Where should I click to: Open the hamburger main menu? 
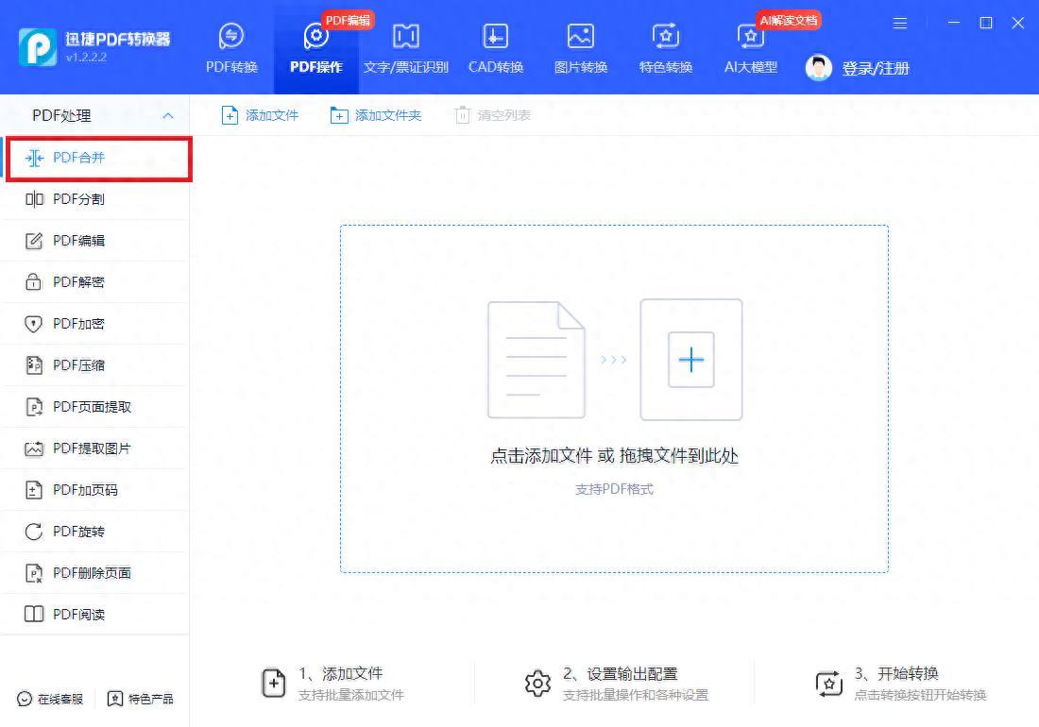[x=900, y=24]
